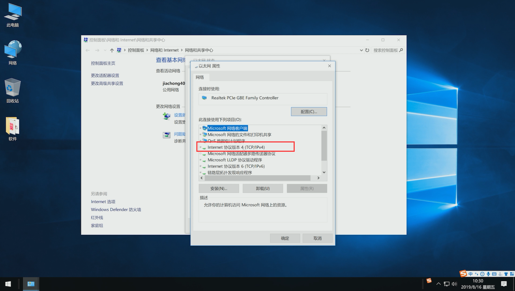
Task: Click the Back arrow in Control Panel
Action: click(x=88, y=50)
